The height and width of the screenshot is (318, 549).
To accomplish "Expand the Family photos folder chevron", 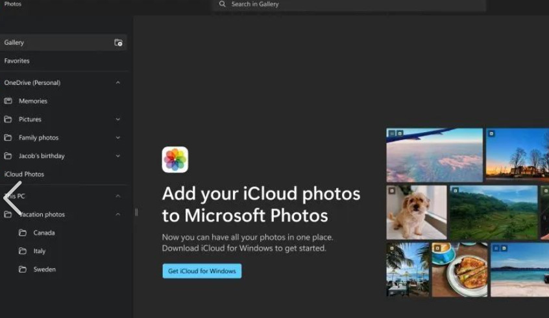I will coord(118,138).
